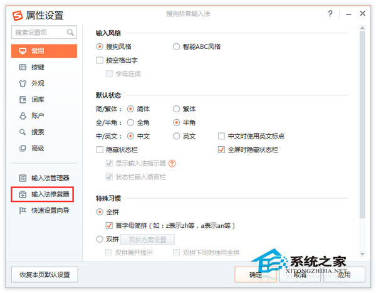This screenshot has height=293, width=376.
Task: Choose 智能ABC风格 input style
Action: pyautogui.click(x=176, y=46)
